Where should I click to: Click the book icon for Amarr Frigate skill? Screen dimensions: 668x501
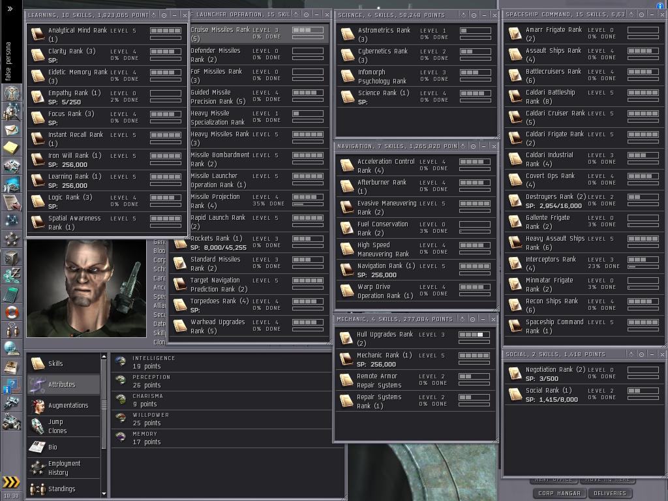pyautogui.click(x=515, y=34)
